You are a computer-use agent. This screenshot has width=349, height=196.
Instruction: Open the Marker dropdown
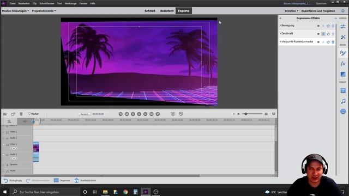pyautogui.click(x=33, y=114)
